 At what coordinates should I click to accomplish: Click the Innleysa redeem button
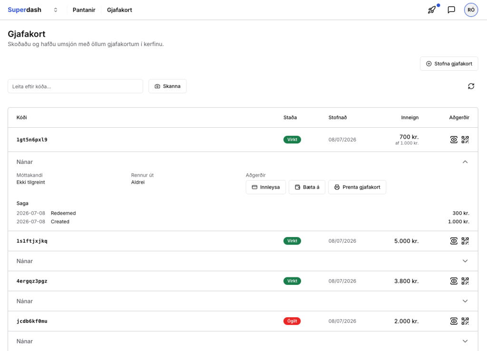point(265,187)
